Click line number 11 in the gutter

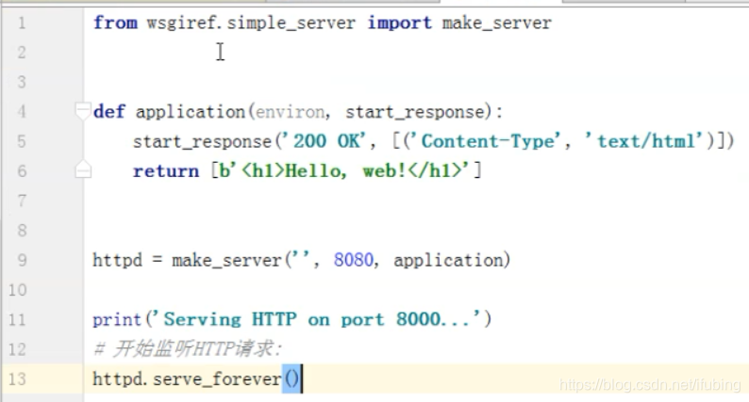18,319
